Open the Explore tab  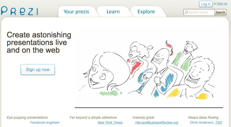(x=146, y=12)
